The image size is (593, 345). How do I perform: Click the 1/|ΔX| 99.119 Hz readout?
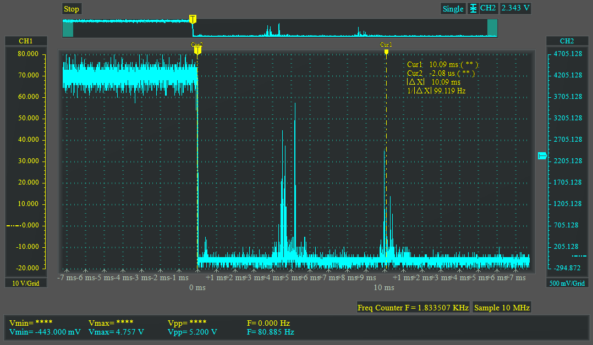coord(436,91)
